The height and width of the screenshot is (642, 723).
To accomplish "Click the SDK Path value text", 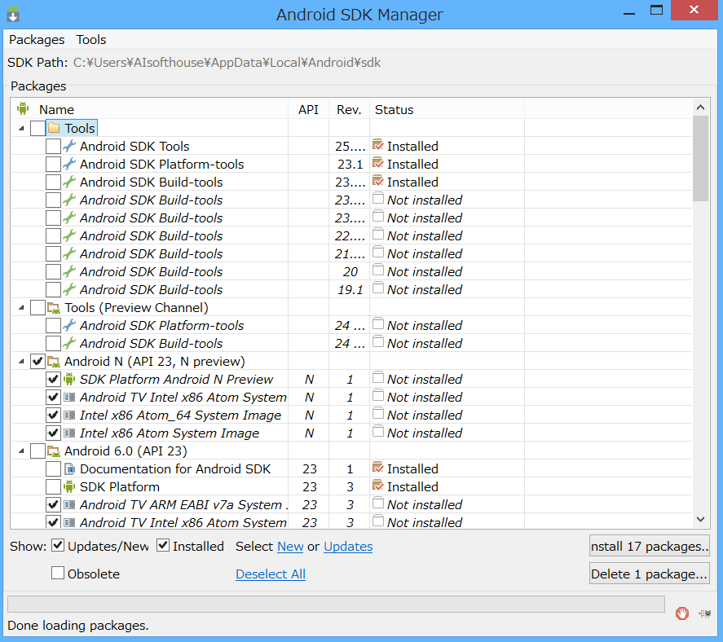I will tap(227, 63).
